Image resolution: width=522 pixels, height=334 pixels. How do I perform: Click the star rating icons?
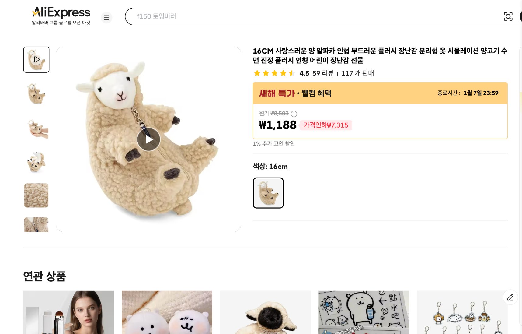(x=274, y=73)
